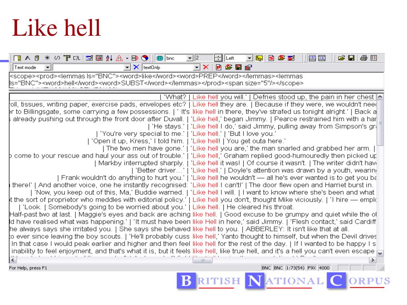Click the horizontal scrollbar thumb
The height and width of the screenshot is (305, 407).
point(203,260)
